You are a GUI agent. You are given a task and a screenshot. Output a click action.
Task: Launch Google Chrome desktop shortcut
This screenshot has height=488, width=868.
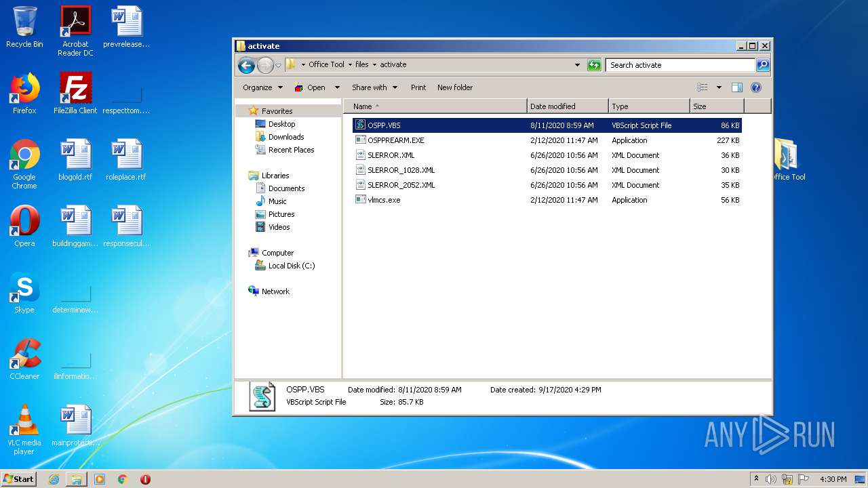click(24, 164)
